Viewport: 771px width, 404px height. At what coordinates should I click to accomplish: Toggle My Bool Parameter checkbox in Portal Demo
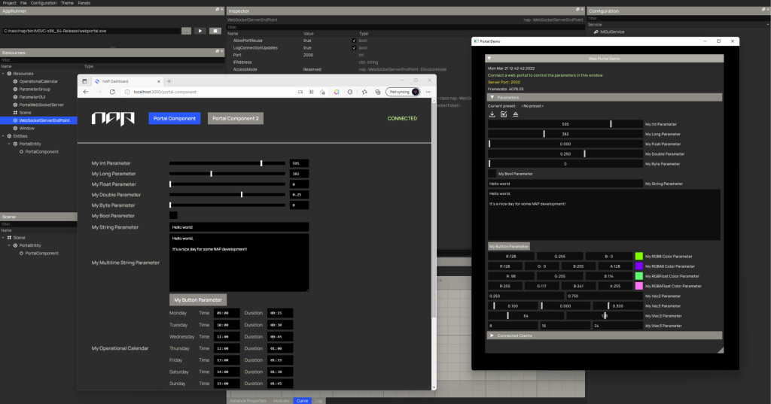(492, 173)
